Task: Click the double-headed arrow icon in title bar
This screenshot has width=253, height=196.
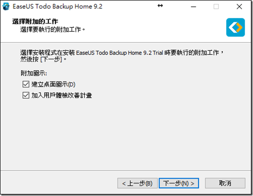Action: 160,6
